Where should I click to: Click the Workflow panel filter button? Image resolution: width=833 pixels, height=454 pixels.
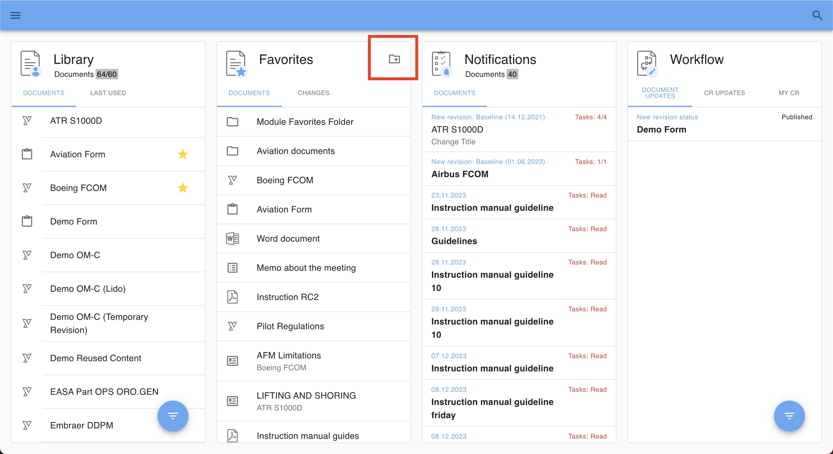pyautogui.click(x=789, y=415)
